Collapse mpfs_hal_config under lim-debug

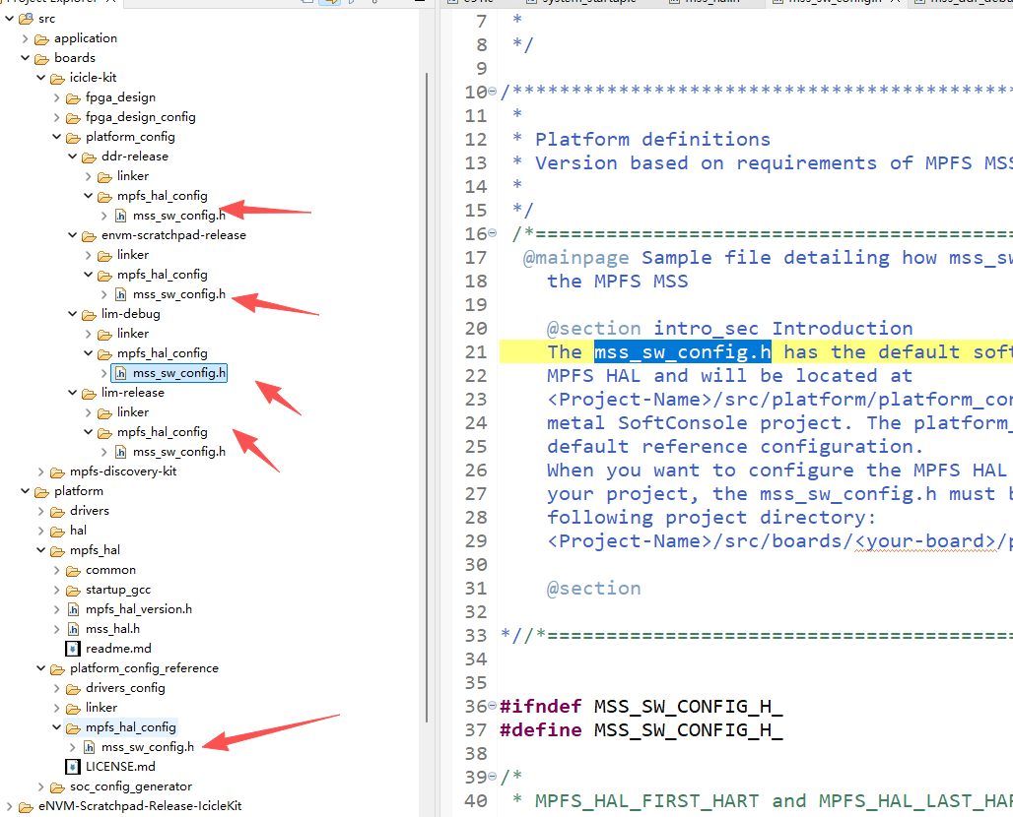tap(88, 353)
